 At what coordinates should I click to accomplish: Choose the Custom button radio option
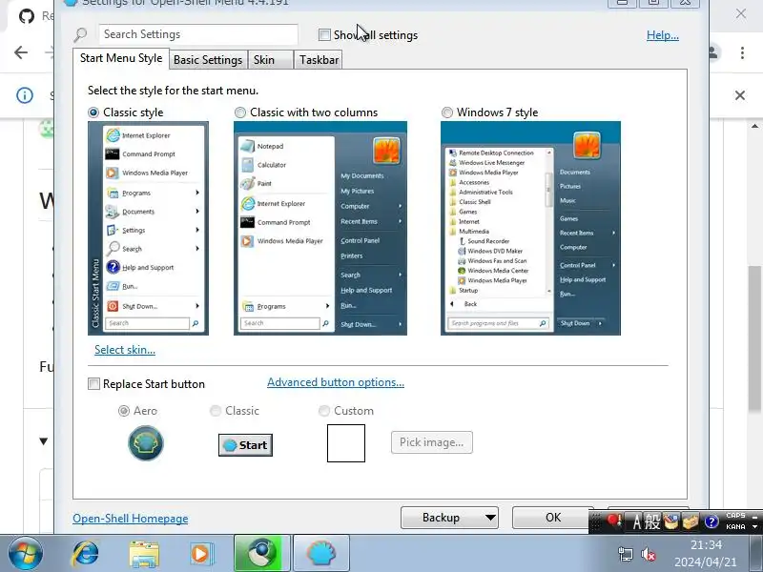coord(323,411)
